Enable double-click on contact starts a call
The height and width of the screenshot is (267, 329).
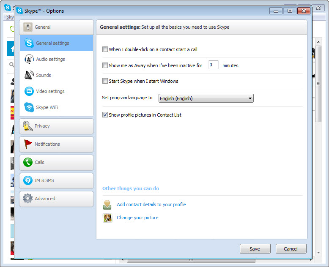click(x=105, y=49)
